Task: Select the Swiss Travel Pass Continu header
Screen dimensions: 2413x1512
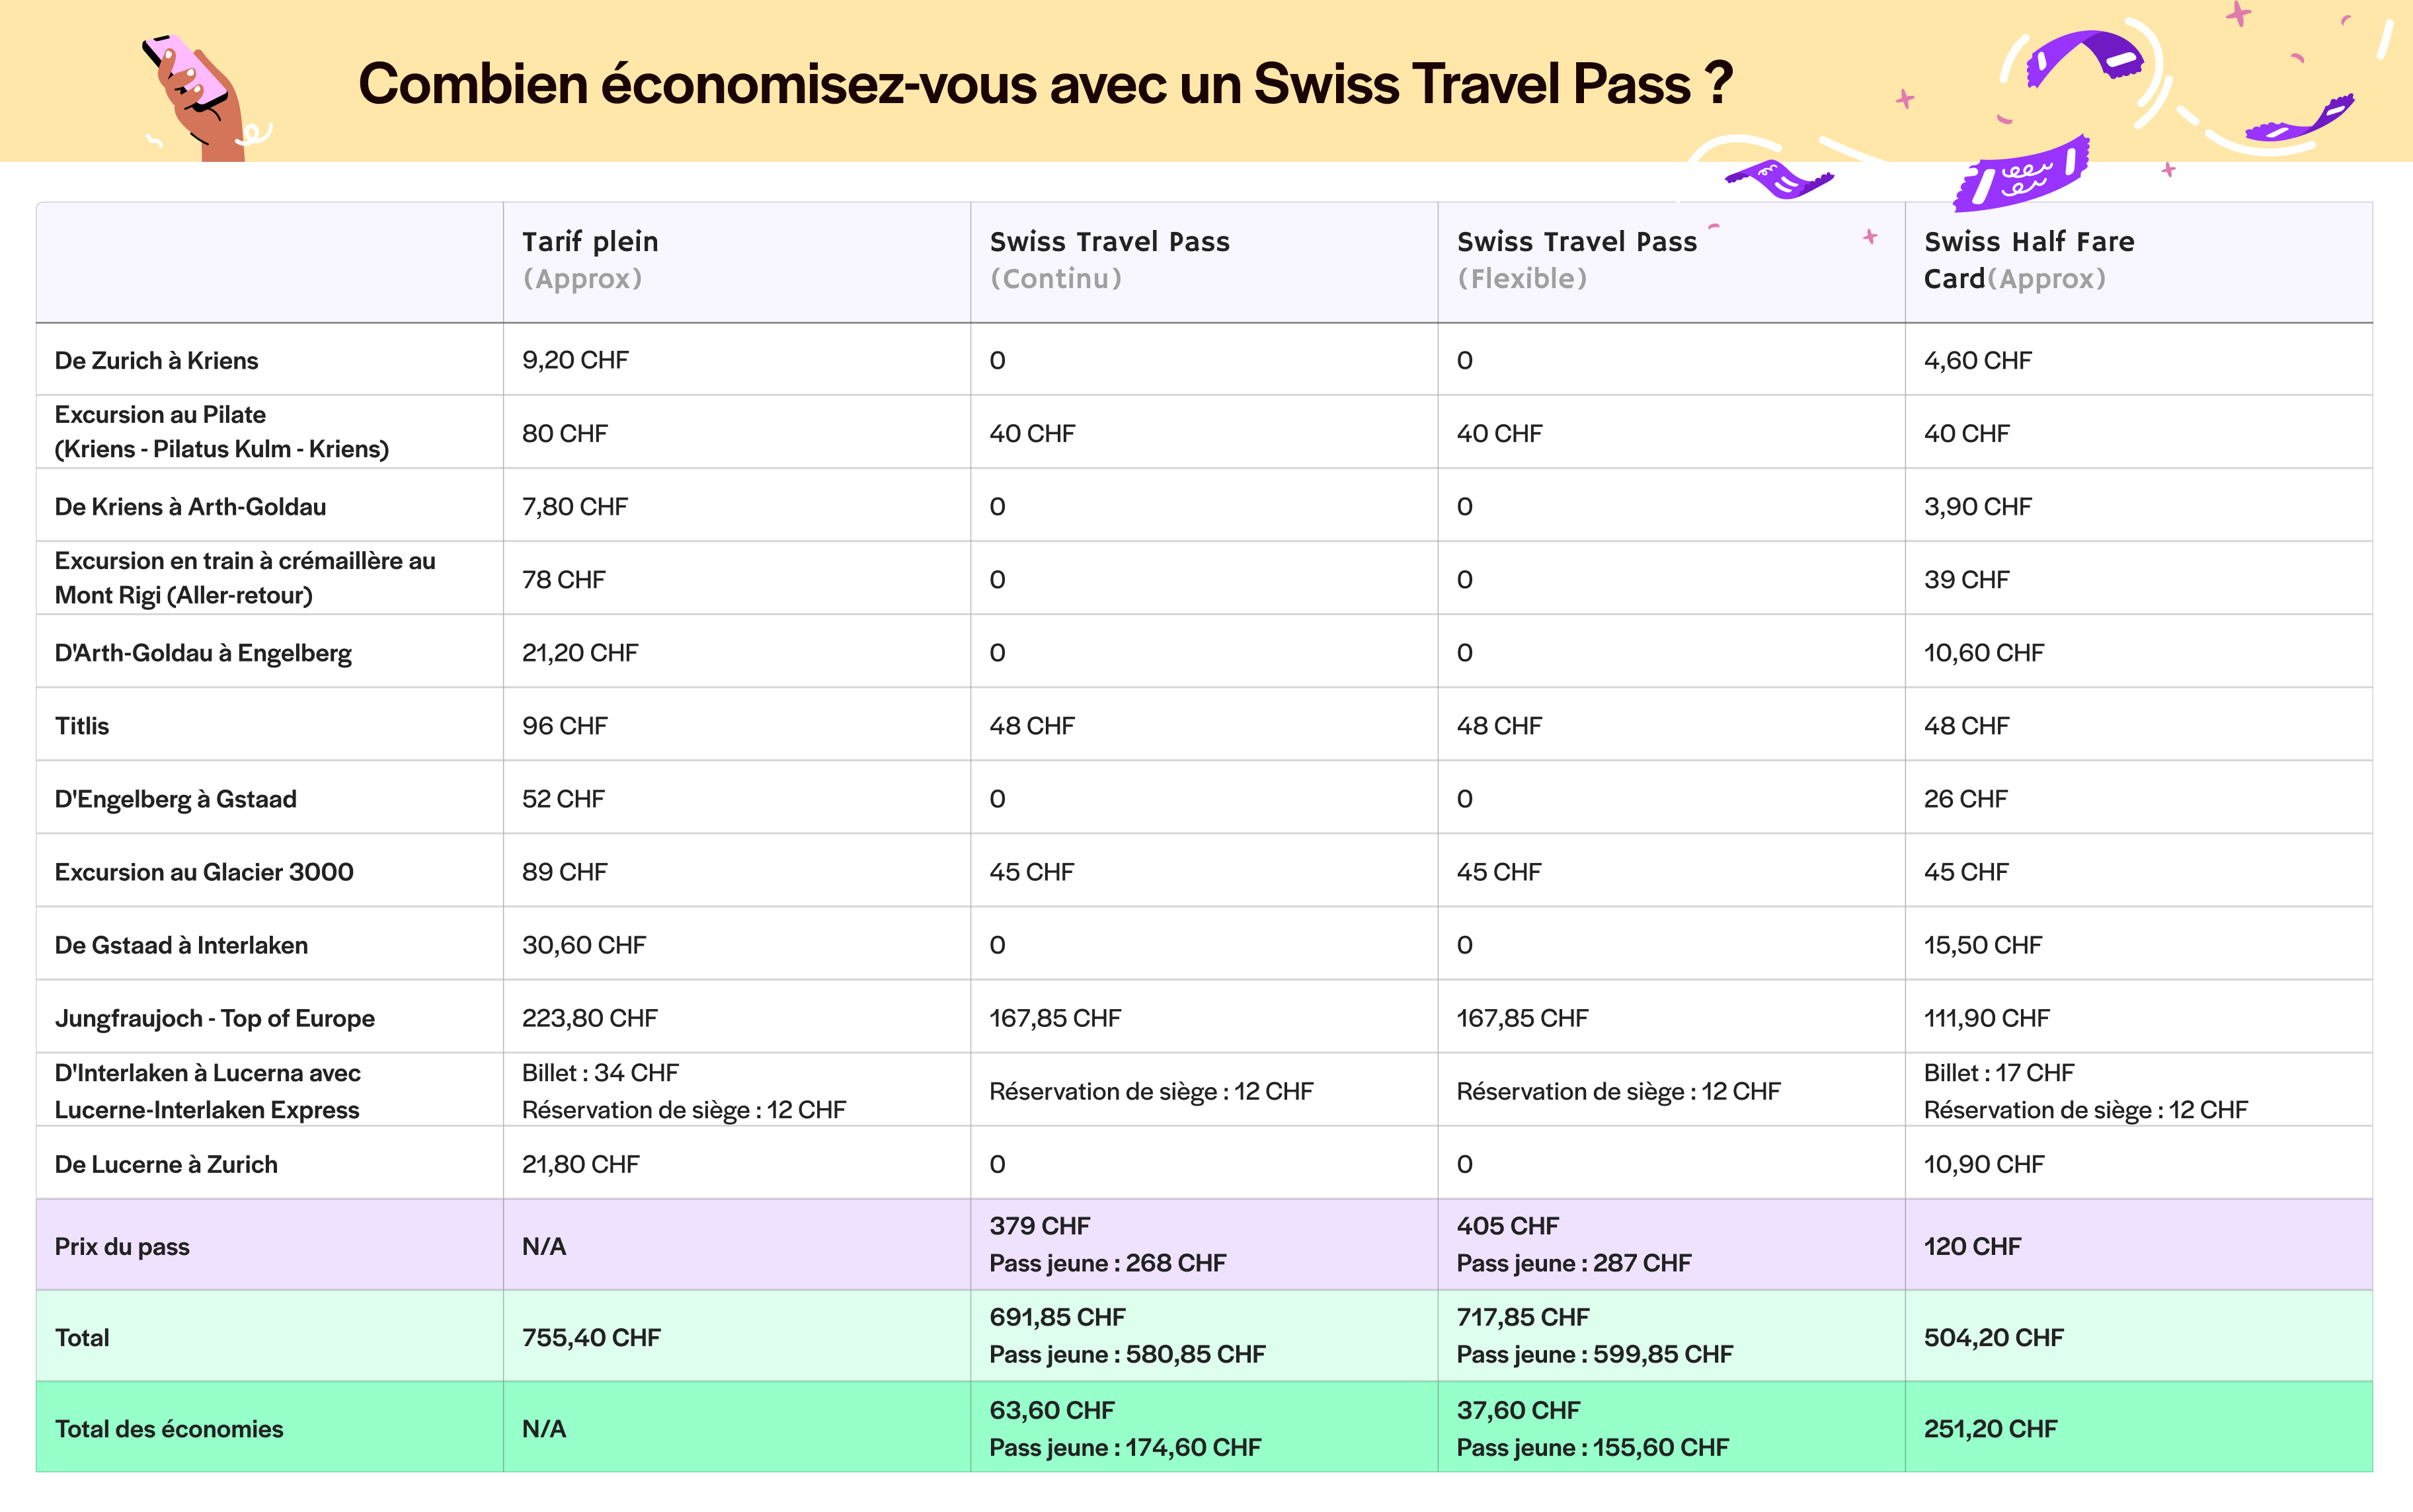Action: tap(1109, 260)
